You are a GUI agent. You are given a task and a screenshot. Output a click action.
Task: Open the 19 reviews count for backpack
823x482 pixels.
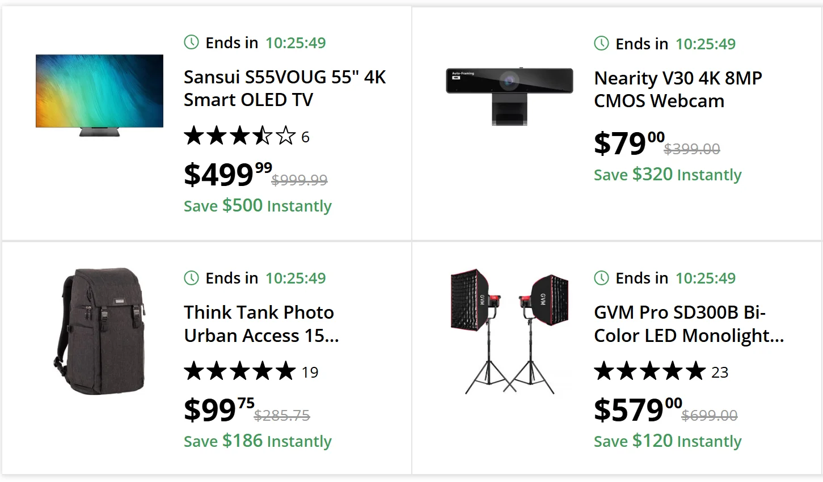point(310,373)
